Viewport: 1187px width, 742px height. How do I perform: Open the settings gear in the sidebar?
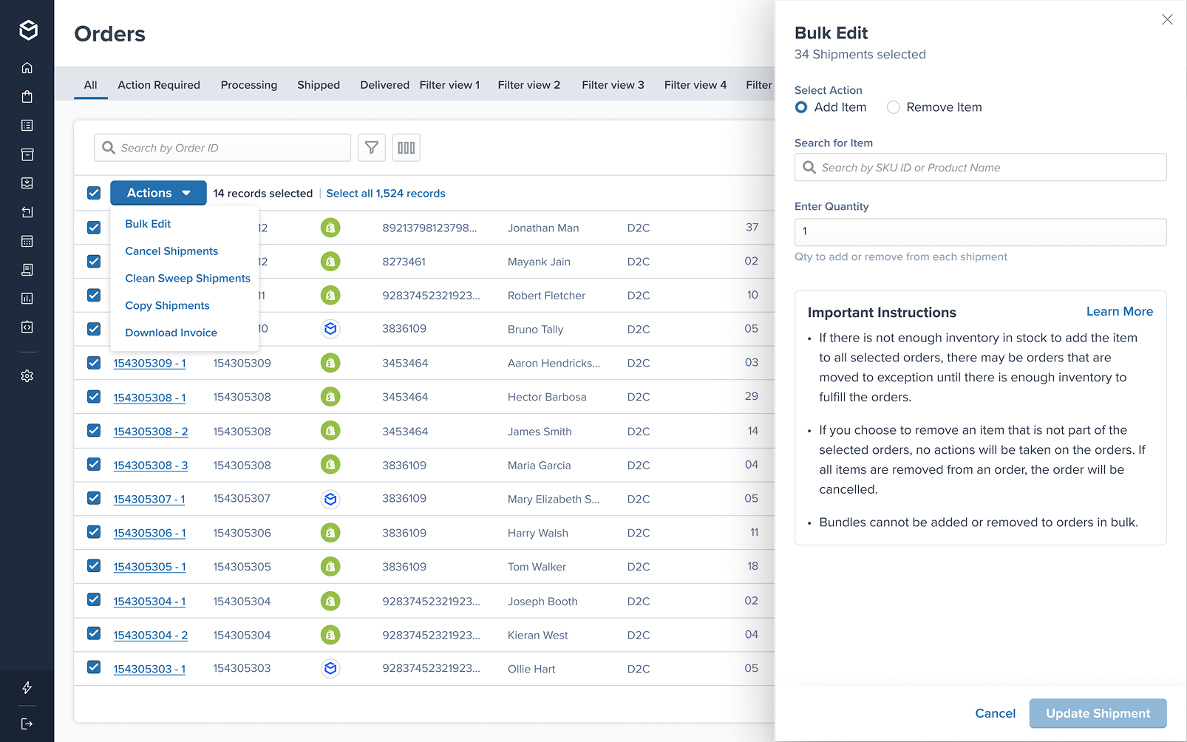pos(27,376)
